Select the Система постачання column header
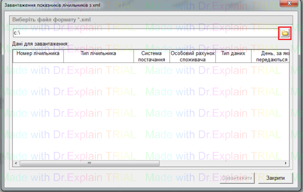Viewport: 303px width, 192px height. 151,57
